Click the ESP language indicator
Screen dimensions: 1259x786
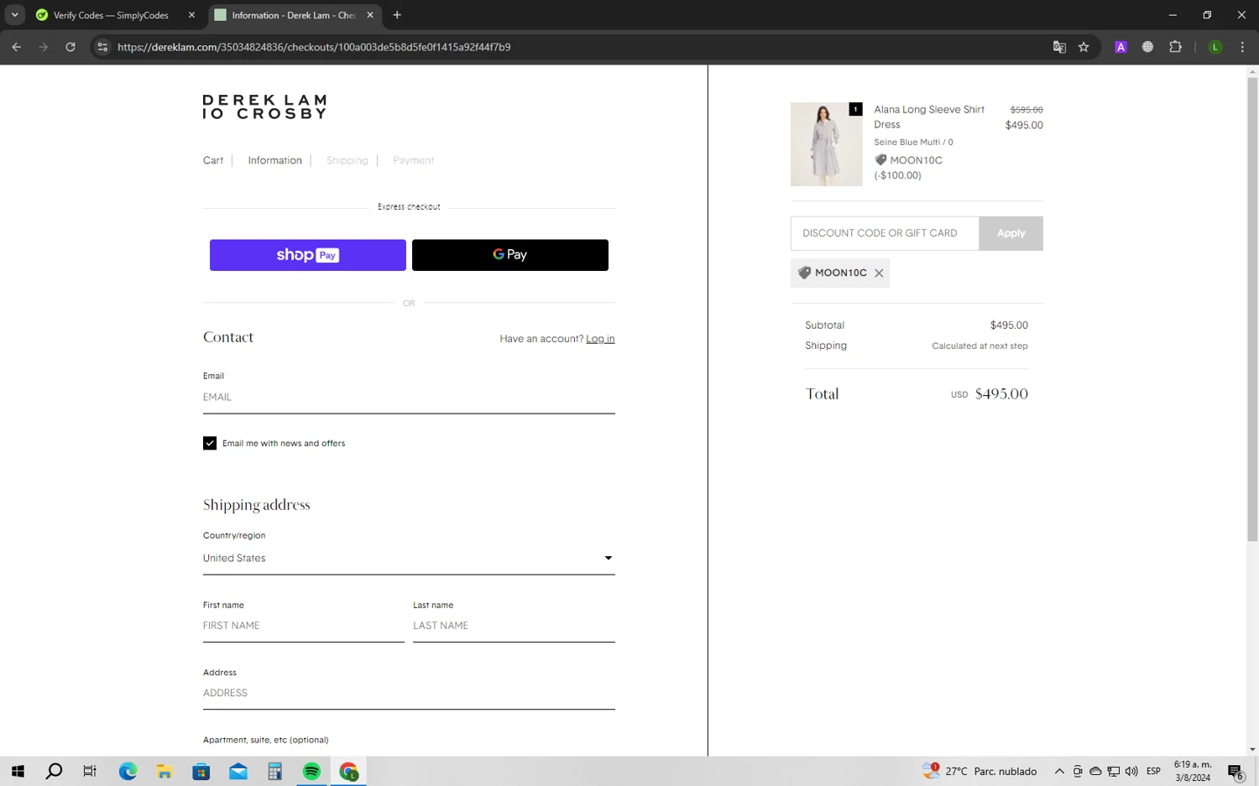[1153, 772]
